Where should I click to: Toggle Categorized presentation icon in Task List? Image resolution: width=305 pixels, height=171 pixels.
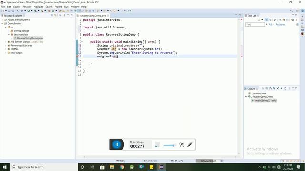(266, 20)
